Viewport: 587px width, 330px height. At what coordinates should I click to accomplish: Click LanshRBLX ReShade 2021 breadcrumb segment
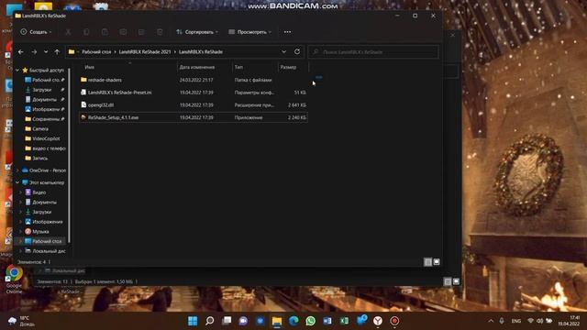(x=145, y=52)
